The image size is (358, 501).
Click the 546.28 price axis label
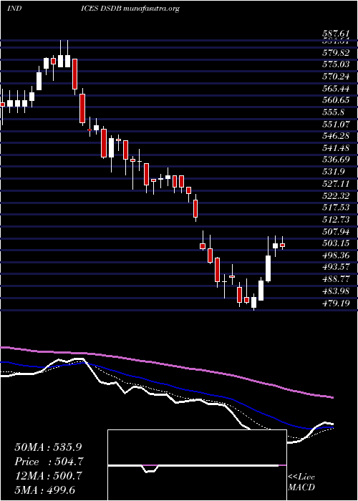point(336,137)
